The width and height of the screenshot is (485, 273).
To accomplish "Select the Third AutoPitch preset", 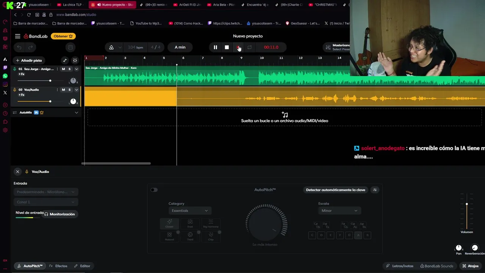I will (190, 236).
